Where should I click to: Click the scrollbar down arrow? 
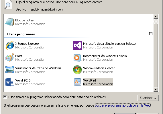tap(156, 89)
